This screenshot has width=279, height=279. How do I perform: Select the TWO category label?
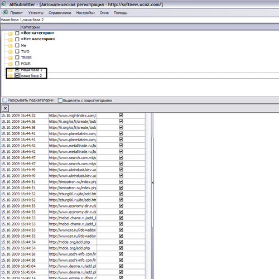[25, 51]
